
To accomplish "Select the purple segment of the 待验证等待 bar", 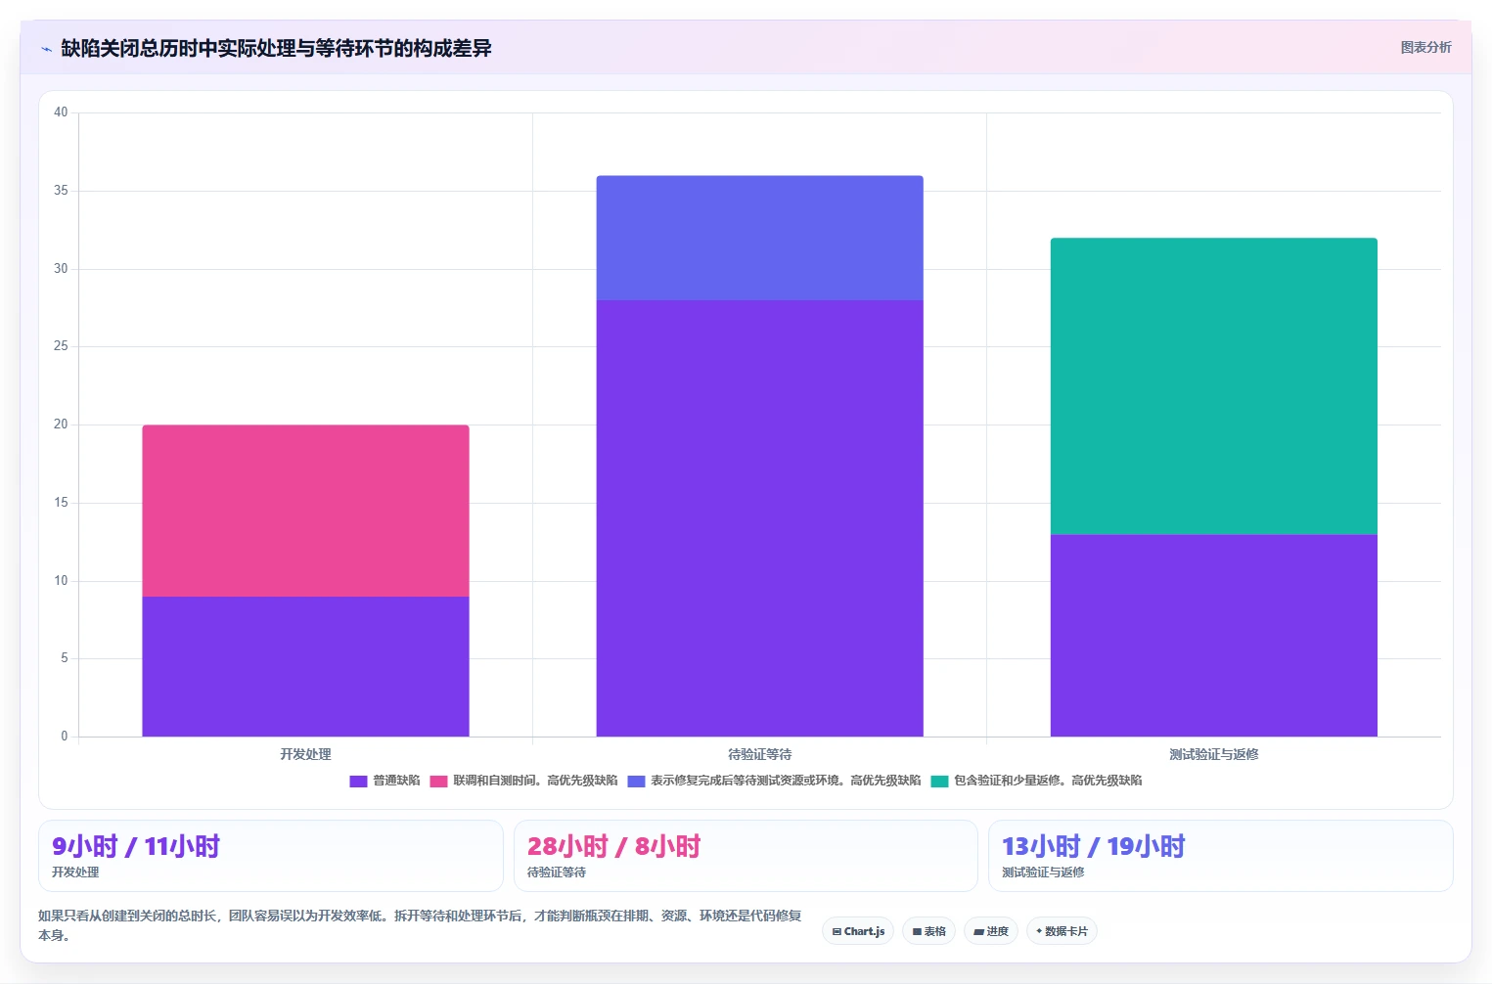I will coord(759,518).
